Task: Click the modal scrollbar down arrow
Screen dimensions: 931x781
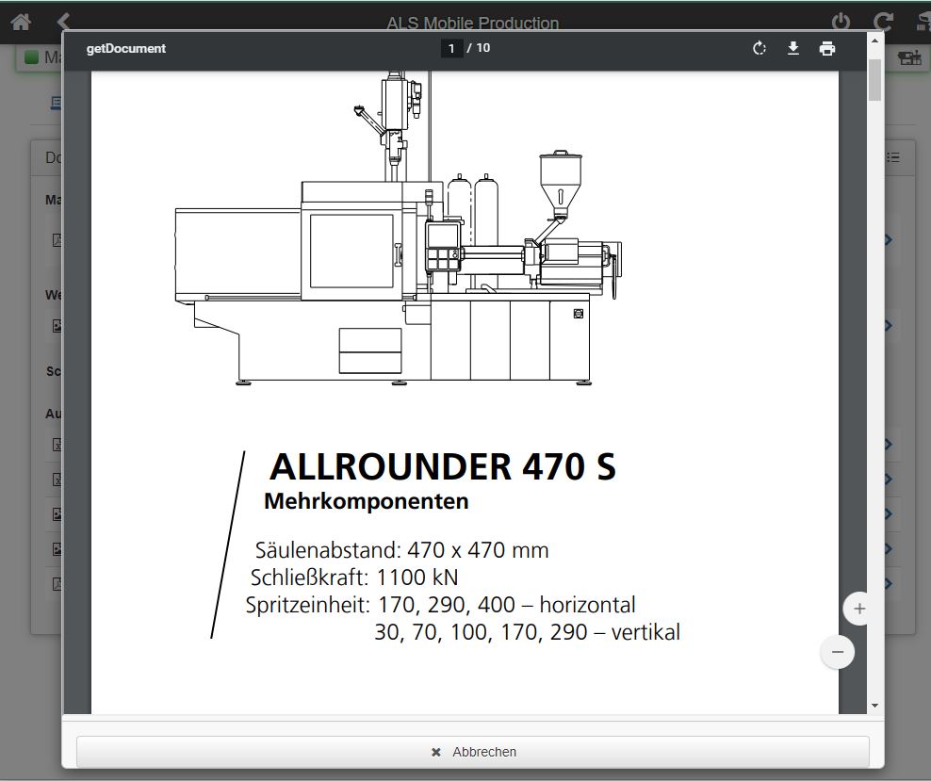Action: (x=874, y=706)
